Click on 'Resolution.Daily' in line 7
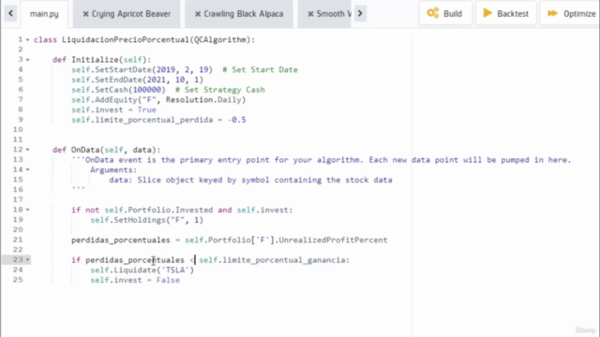 [x=203, y=100]
